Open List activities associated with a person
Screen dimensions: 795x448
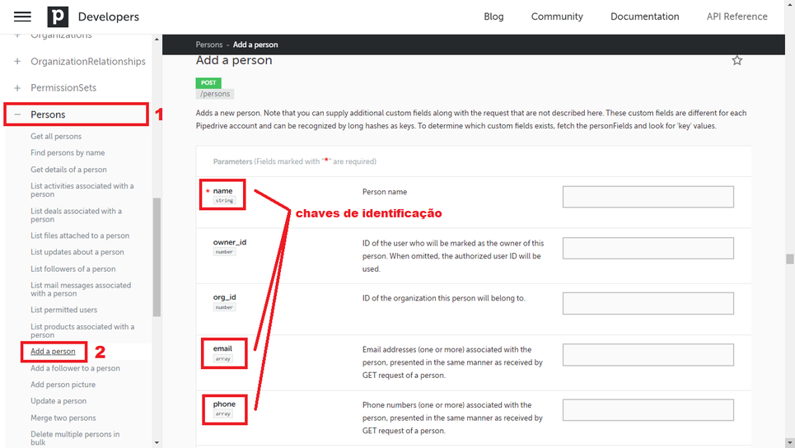click(82, 190)
